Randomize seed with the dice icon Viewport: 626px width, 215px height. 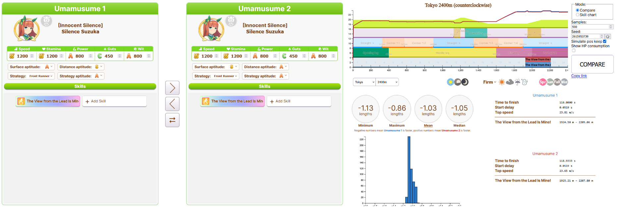click(x=608, y=36)
